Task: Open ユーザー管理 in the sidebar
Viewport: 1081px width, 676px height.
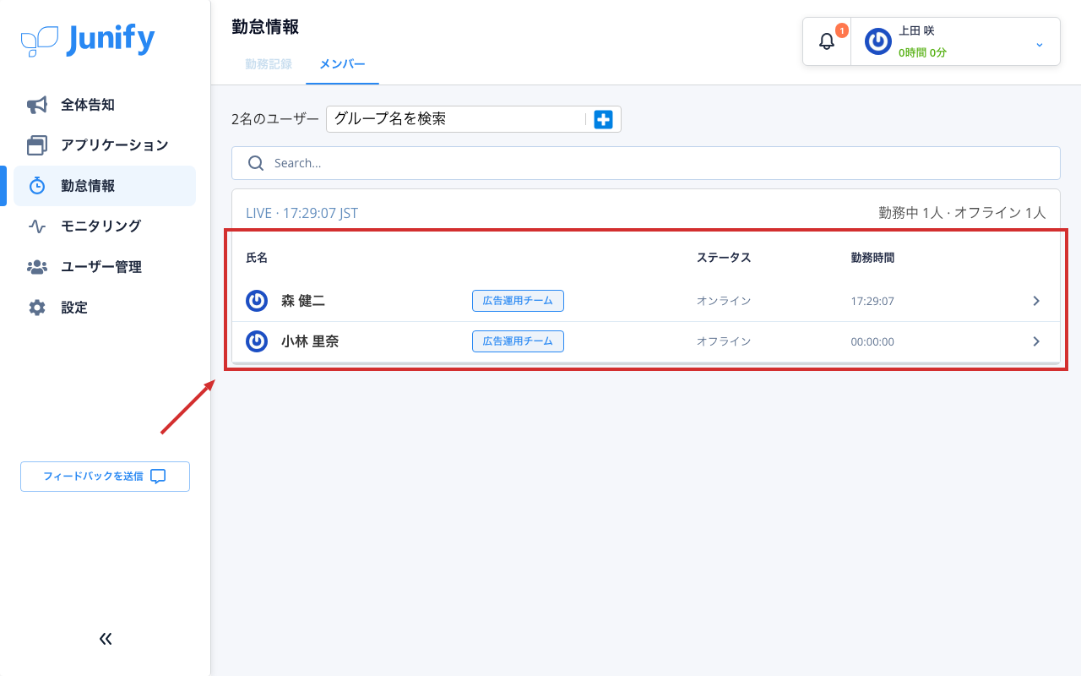Action: tap(105, 267)
